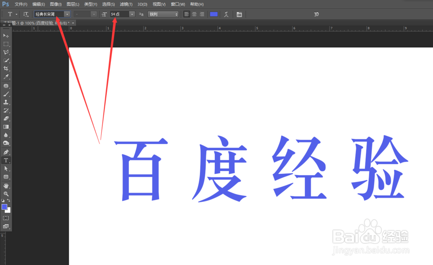The width and height of the screenshot is (433, 265).
Task: Select the Path Selection tool
Action: click(x=6, y=169)
